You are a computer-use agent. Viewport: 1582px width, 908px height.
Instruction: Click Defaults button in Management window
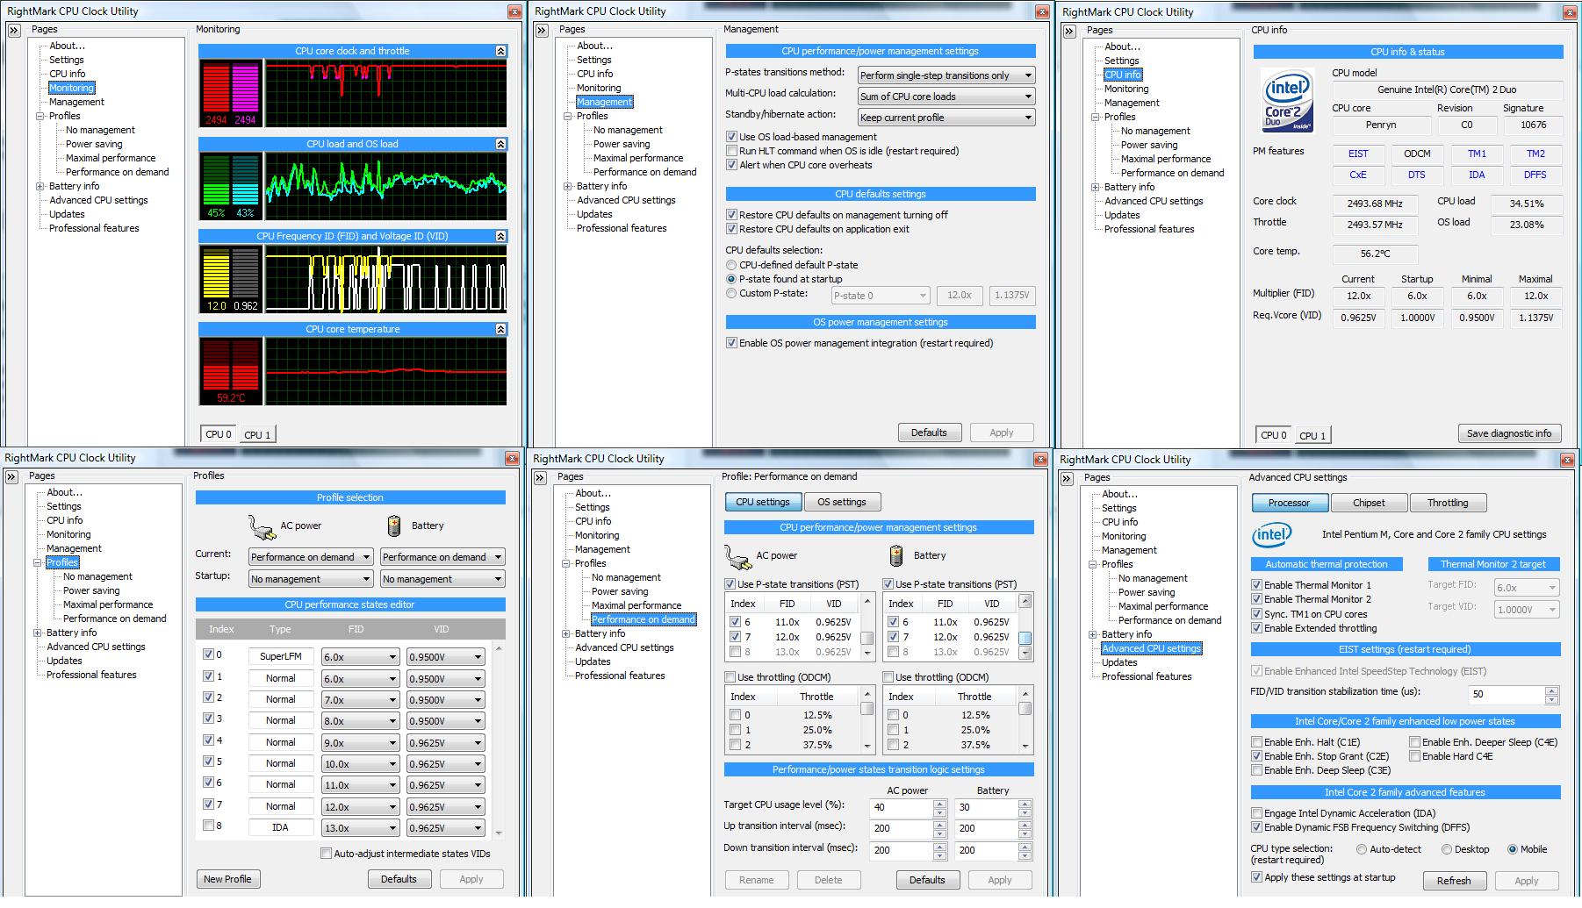[x=929, y=433]
